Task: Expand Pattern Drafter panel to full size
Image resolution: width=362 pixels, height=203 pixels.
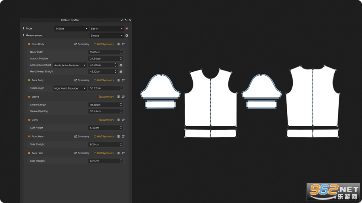Action: [x=126, y=20]
